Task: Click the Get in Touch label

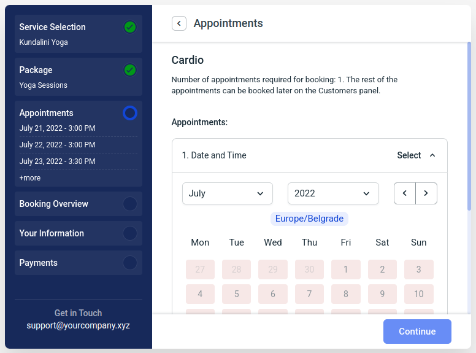Action: [78, 313]
